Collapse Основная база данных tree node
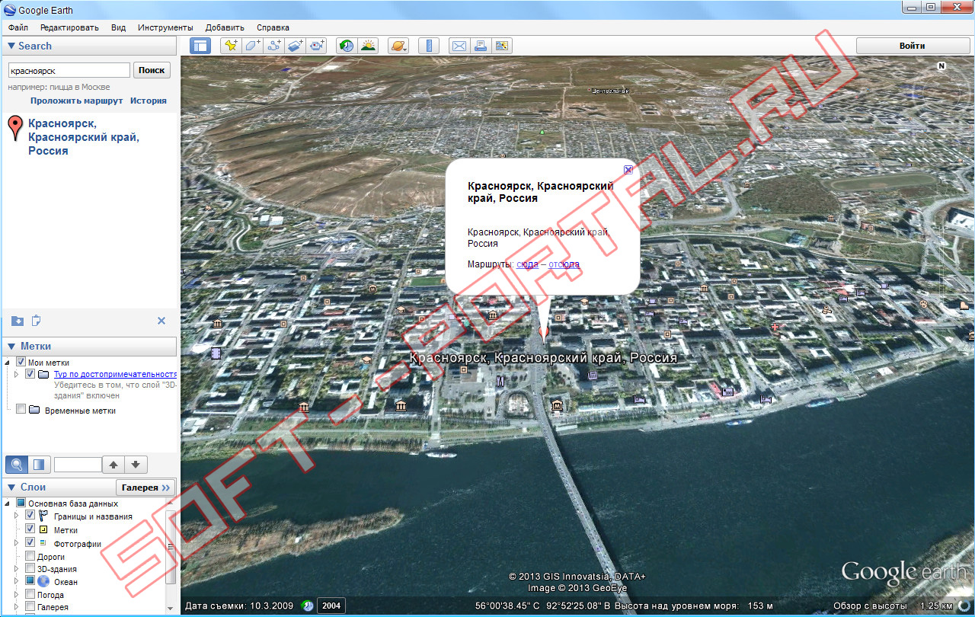 tap(8, 504)
